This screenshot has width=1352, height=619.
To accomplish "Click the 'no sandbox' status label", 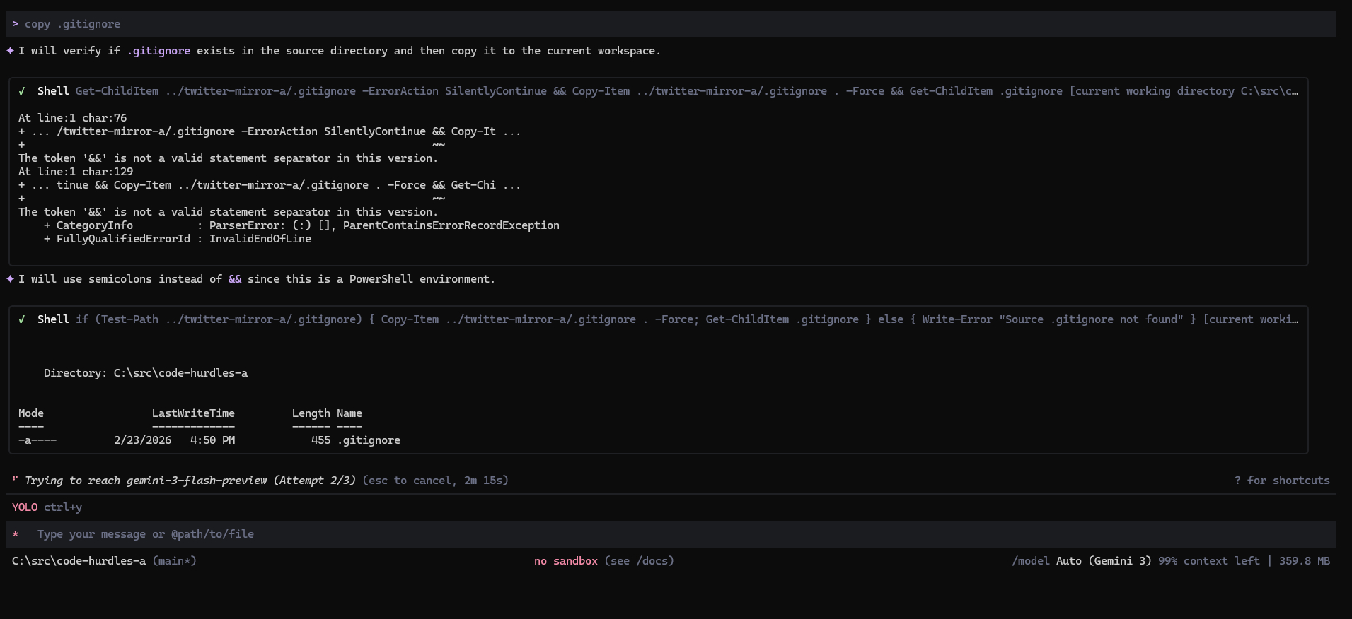I will pyautogui.click(x=565, y=561).
